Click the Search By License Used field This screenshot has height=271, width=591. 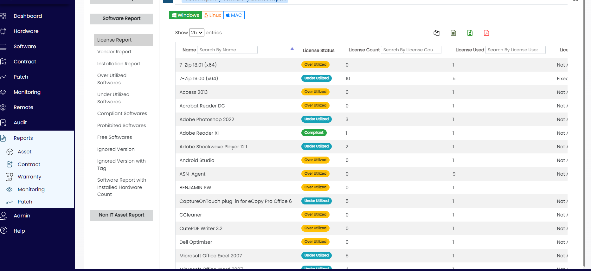(x=515, y=50)
